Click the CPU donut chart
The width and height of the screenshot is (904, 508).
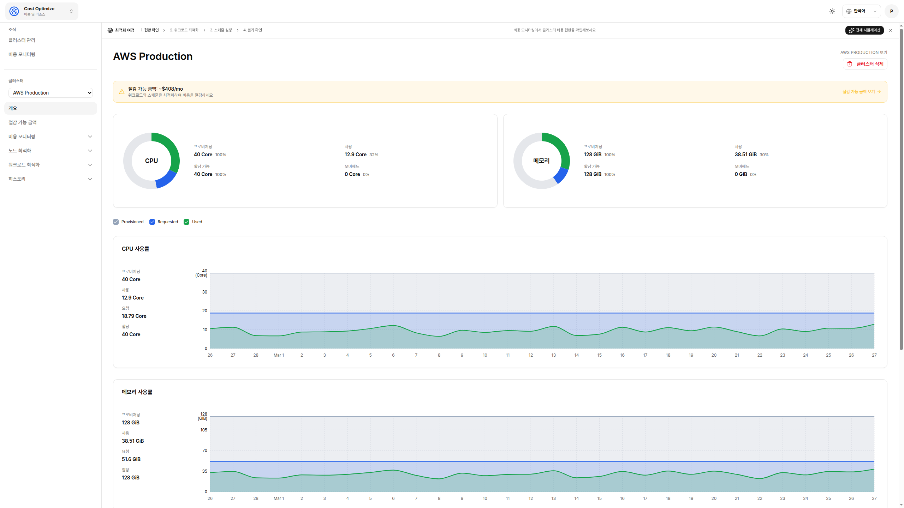pyautogui.click(x=151, y=161)
